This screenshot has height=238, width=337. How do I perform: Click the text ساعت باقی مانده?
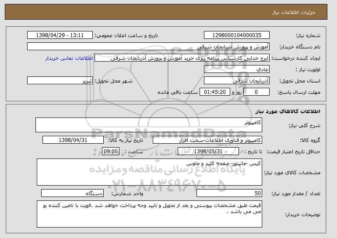point(178,92)
